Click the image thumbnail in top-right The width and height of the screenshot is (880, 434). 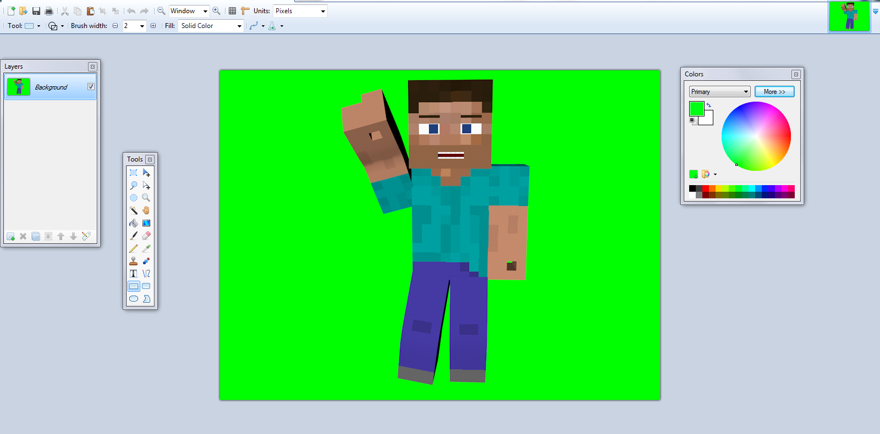pos(849,16)
